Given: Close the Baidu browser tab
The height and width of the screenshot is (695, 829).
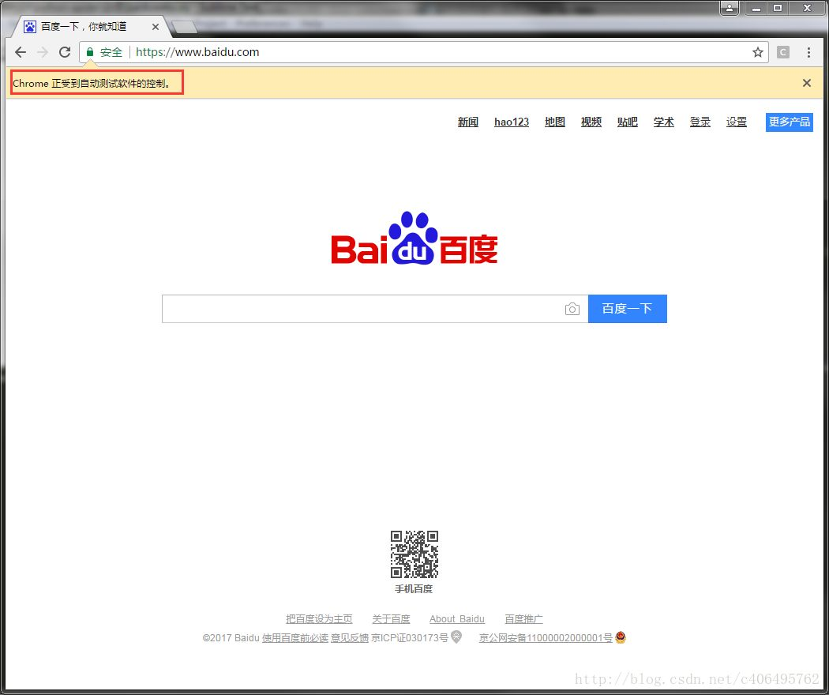Looking at the screenshot, I should [155, 26].
